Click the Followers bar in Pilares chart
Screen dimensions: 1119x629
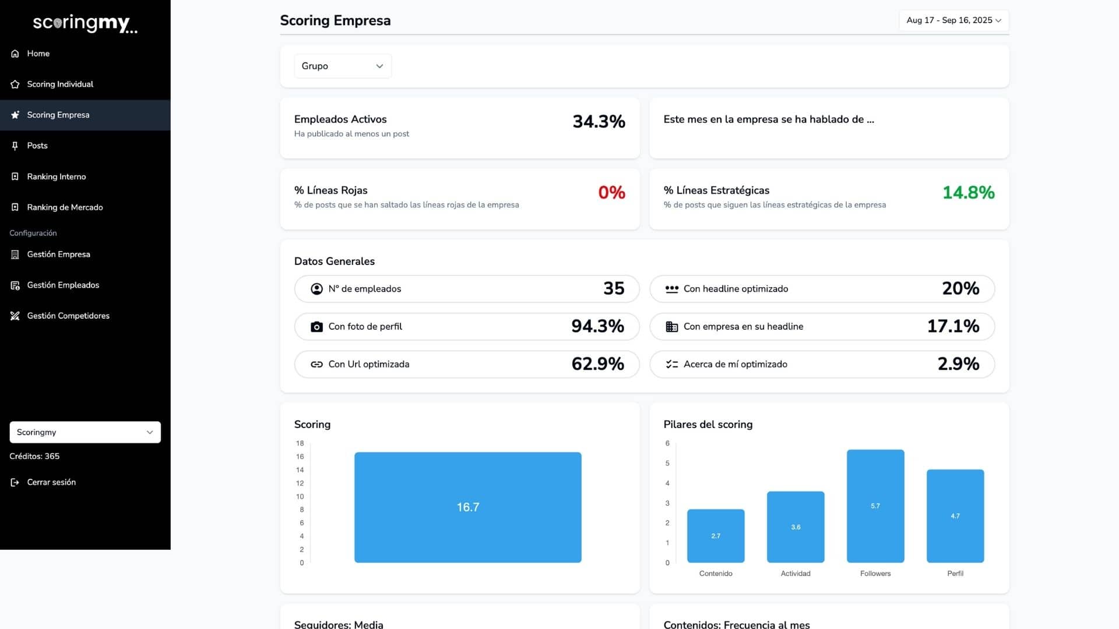[875, 506]
